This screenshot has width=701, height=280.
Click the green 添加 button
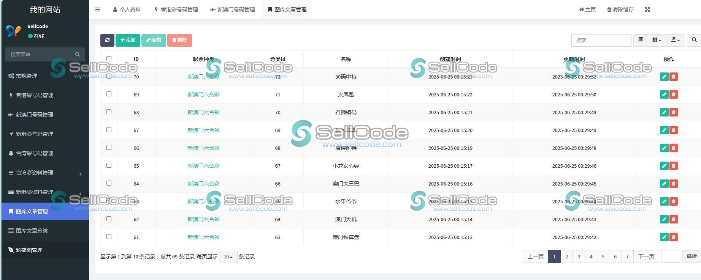click(128, 40)
